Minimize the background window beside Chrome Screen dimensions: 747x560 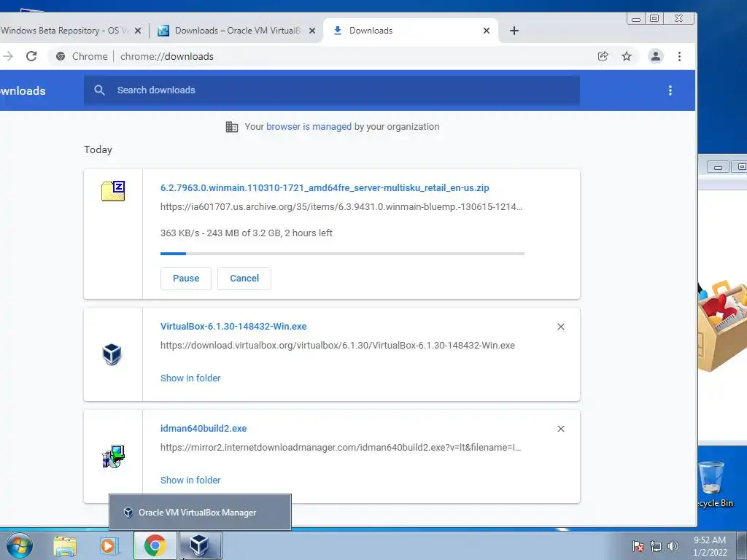pos(718,167)
